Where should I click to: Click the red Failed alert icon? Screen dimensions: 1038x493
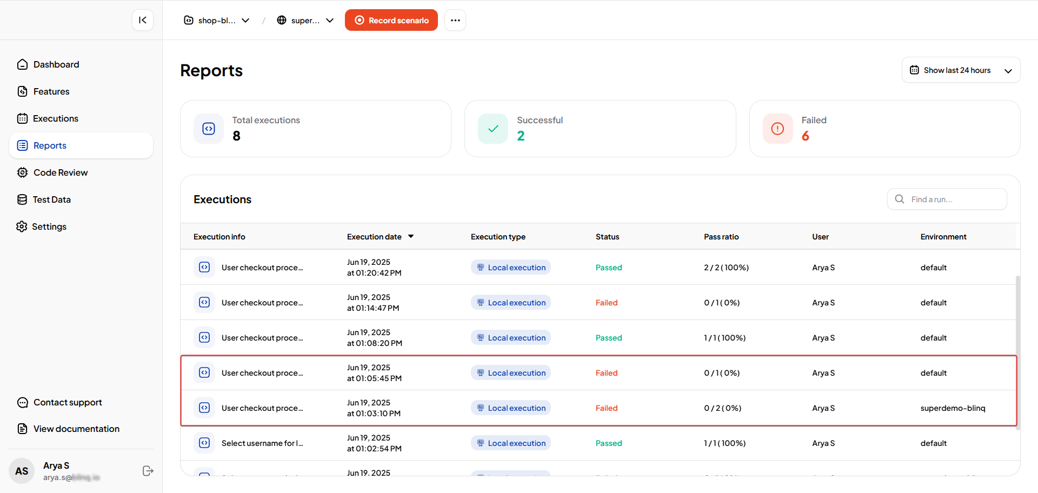pos(777,129)
